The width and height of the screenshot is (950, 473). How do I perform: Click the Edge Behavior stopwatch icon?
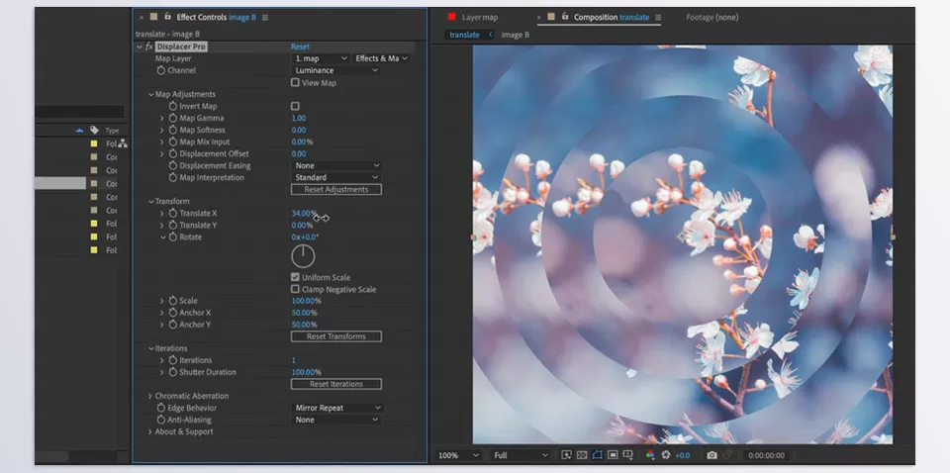[161, 408]
